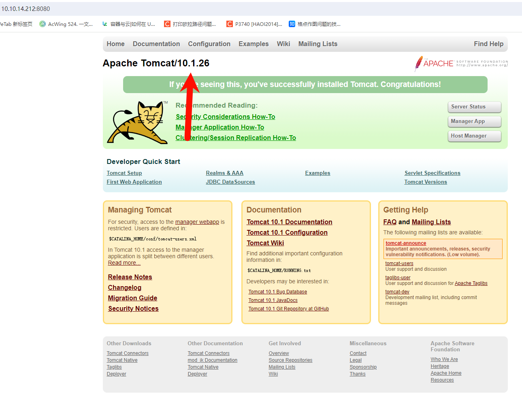Open Configuration in the navigation bar

point(209,44)
